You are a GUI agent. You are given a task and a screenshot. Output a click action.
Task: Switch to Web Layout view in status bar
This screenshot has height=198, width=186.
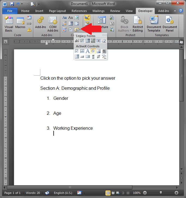click(118, 193)
